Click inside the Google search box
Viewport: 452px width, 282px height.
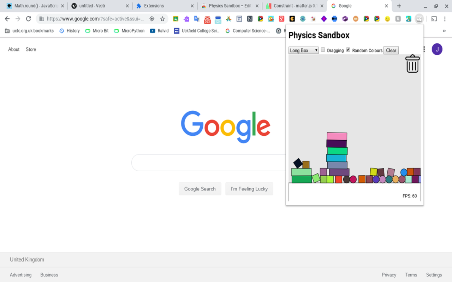point(208,163)
